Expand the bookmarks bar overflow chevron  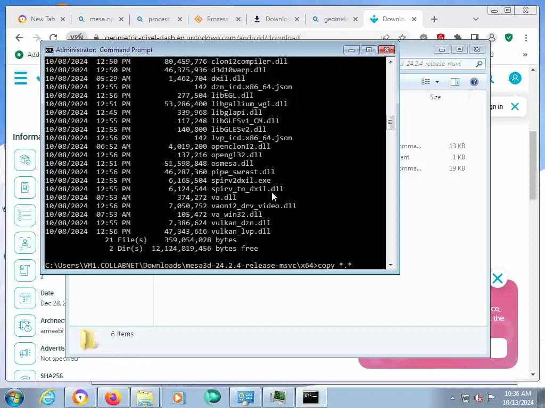(525, 55)
